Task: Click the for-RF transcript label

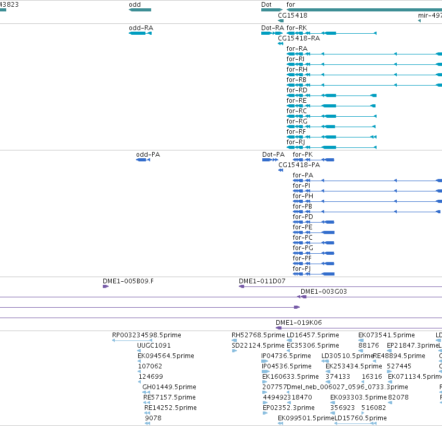Action: [x=296, y=132]
